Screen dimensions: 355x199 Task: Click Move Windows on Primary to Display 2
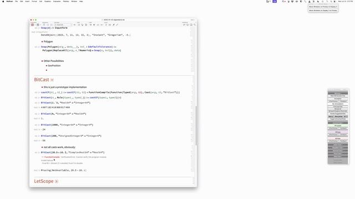click(x=323, y=7)
